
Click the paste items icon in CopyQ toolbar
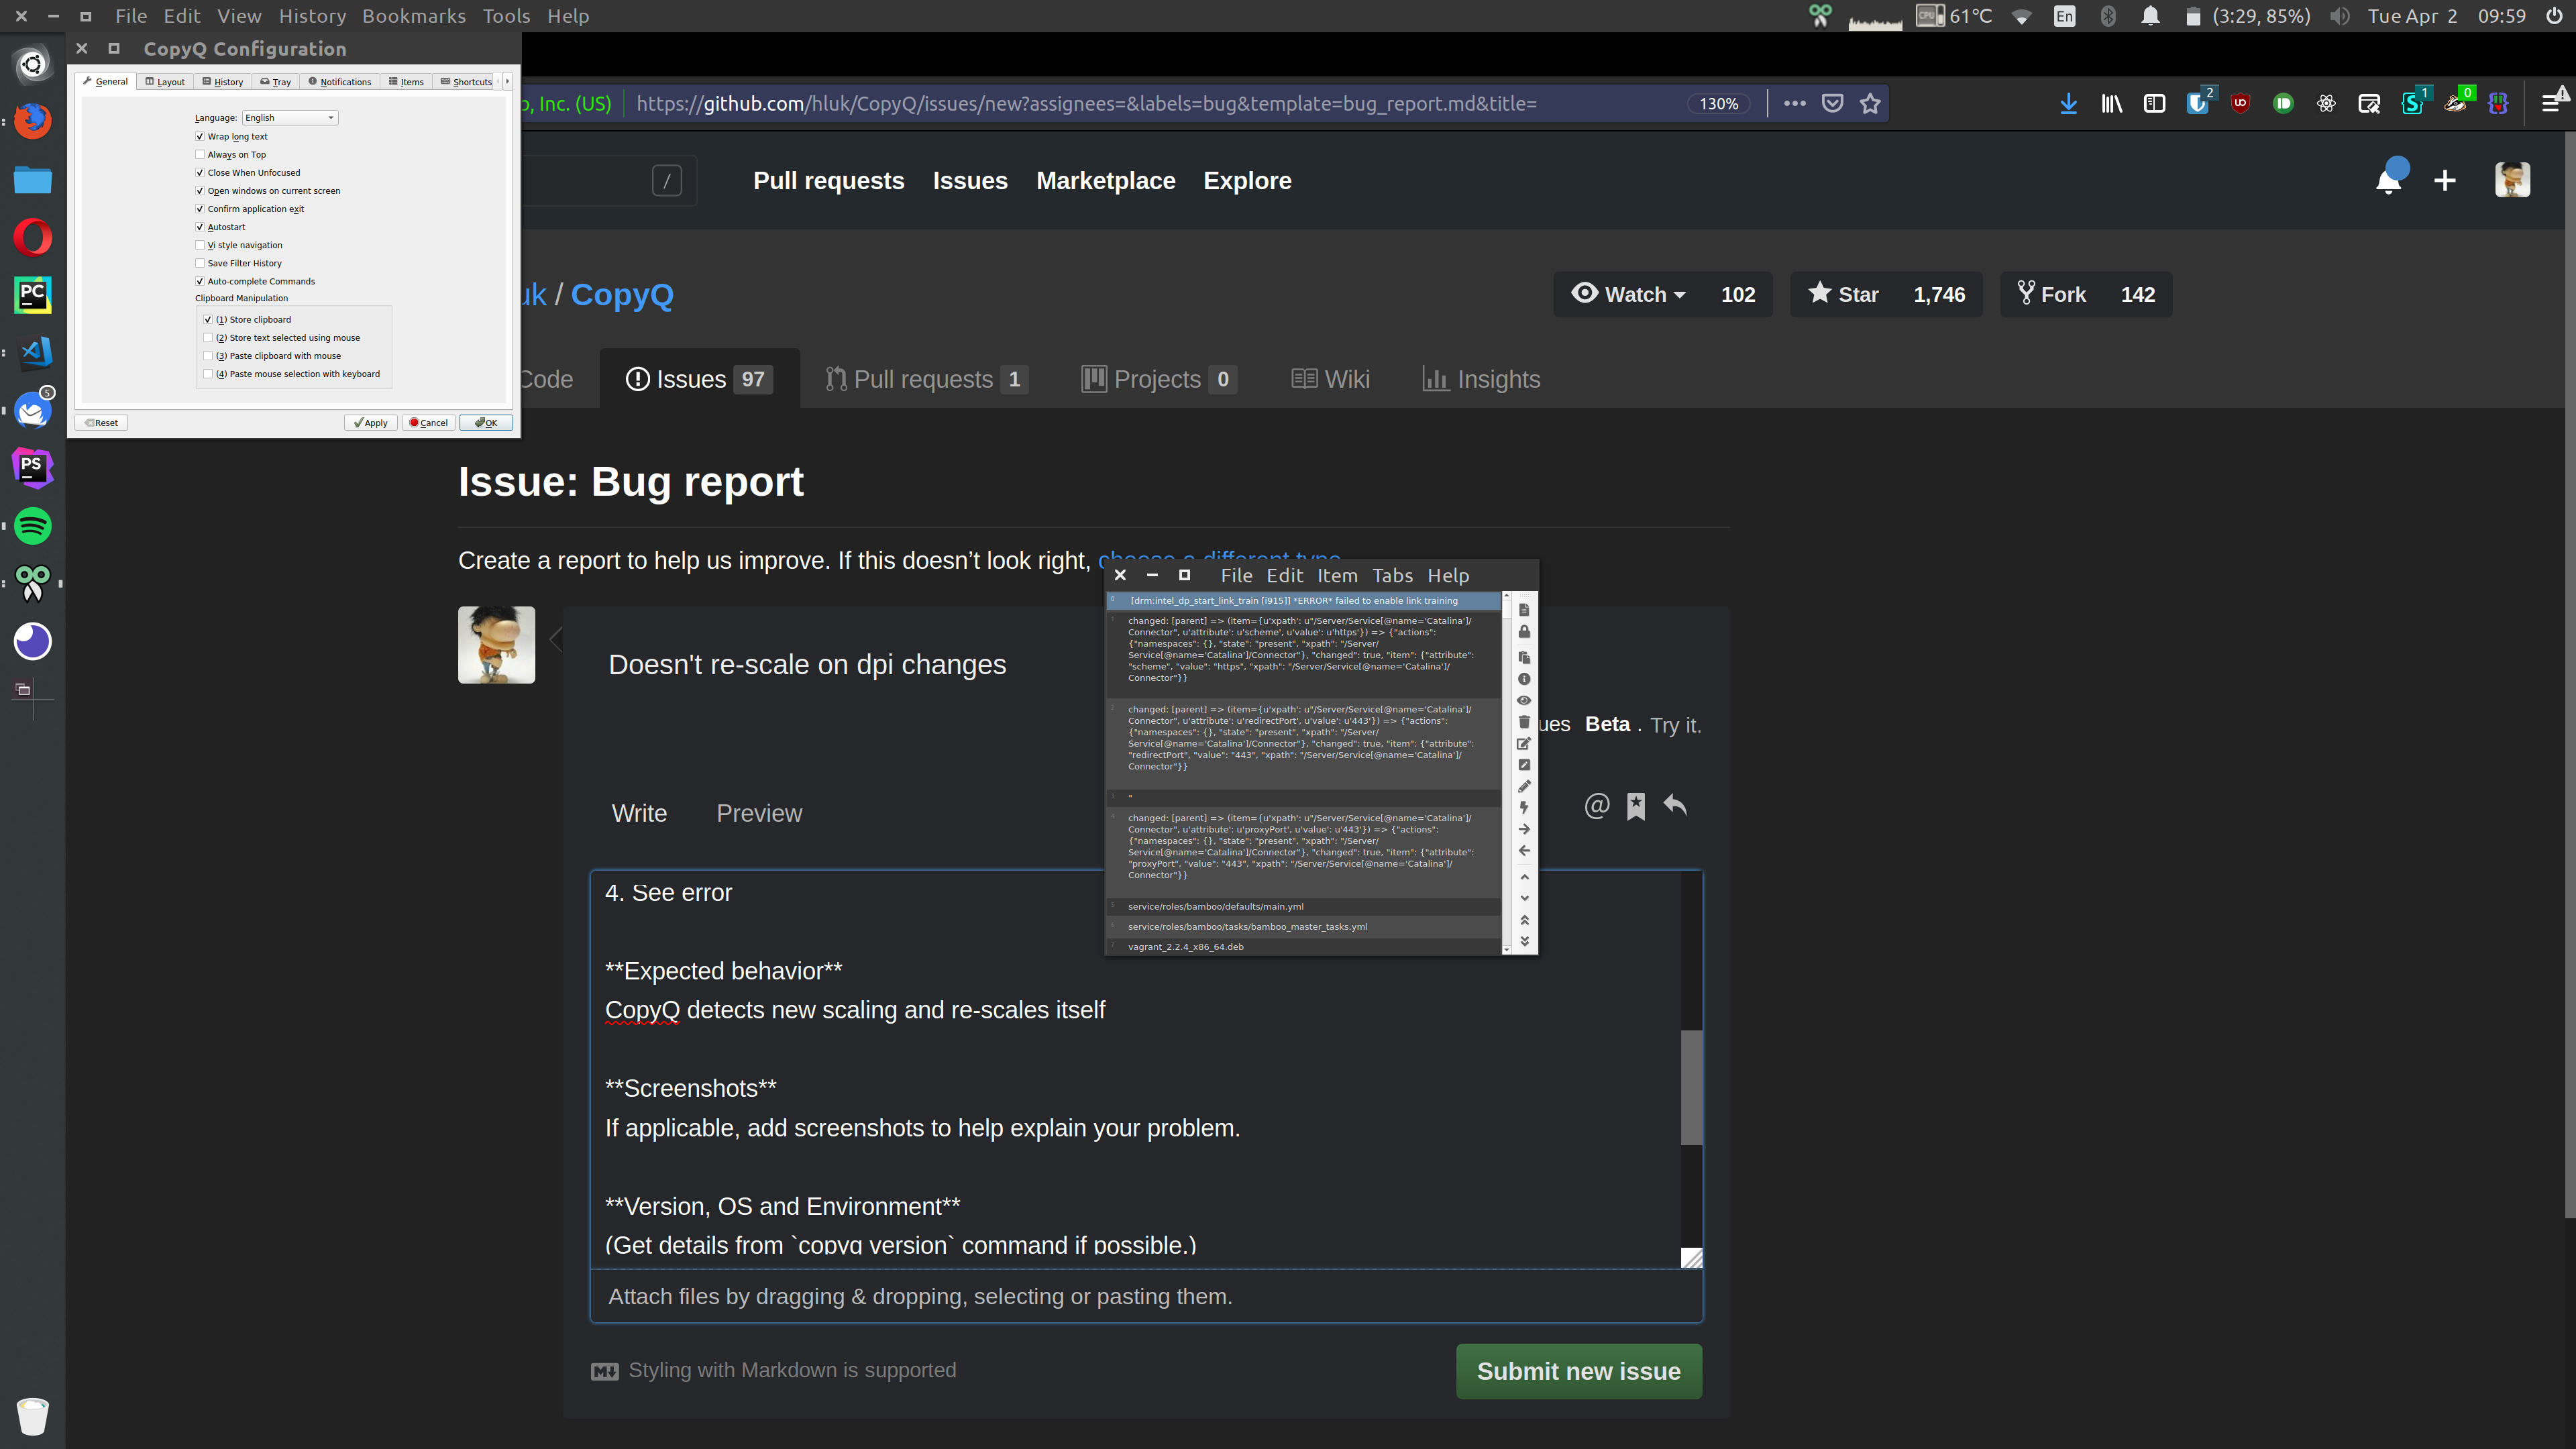[x=1524, y=657]
